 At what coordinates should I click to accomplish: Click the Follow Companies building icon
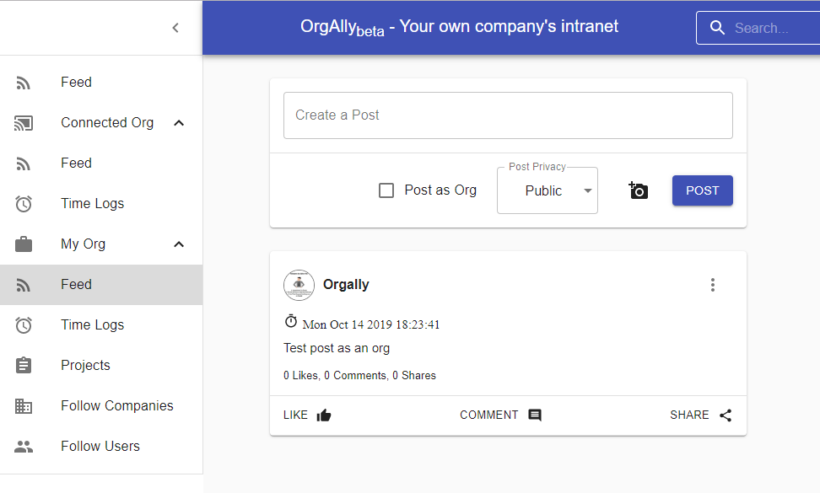tap(24, 406)
